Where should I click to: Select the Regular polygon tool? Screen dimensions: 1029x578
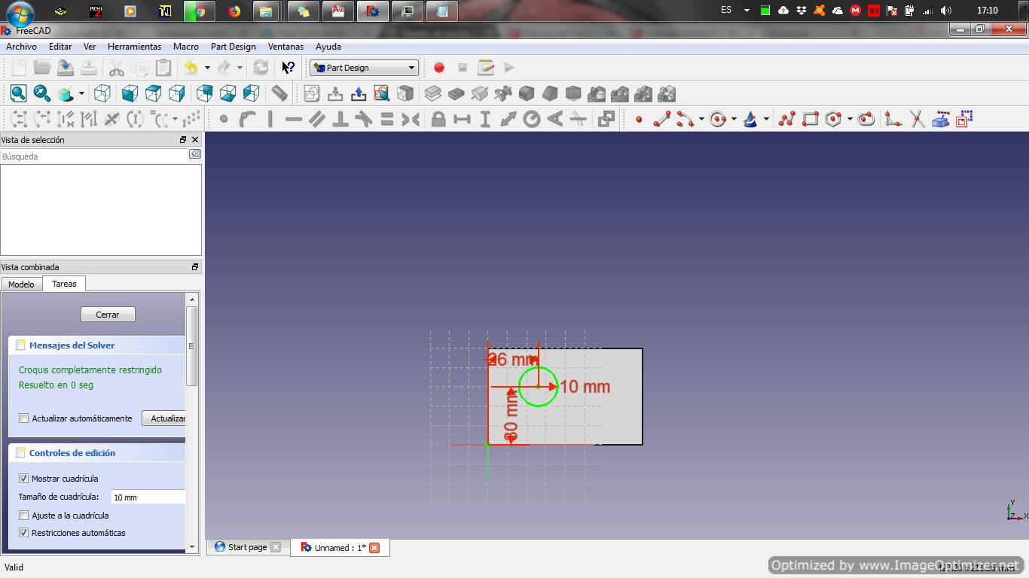click(x=833, y=119)
